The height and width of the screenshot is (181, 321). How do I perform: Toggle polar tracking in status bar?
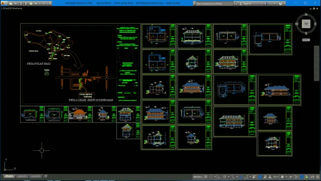(224, 177)
